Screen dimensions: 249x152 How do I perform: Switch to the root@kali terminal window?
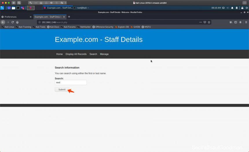81,8
